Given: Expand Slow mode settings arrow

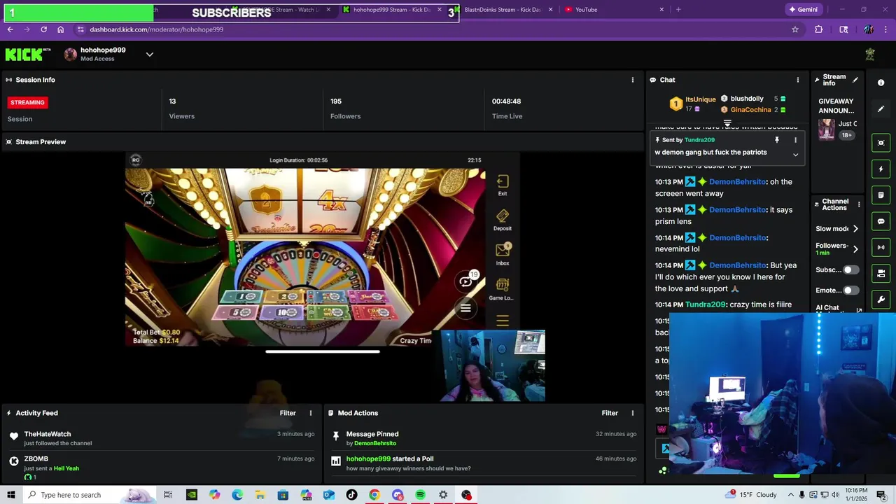Looking at the screenshot, I should (x=855, y=229).
